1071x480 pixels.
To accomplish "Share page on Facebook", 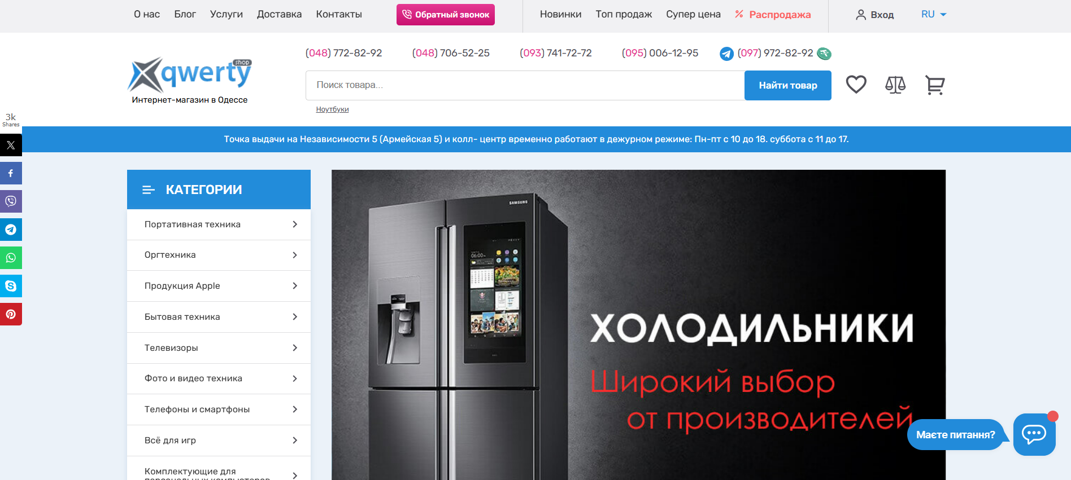I will pos(11,173).
